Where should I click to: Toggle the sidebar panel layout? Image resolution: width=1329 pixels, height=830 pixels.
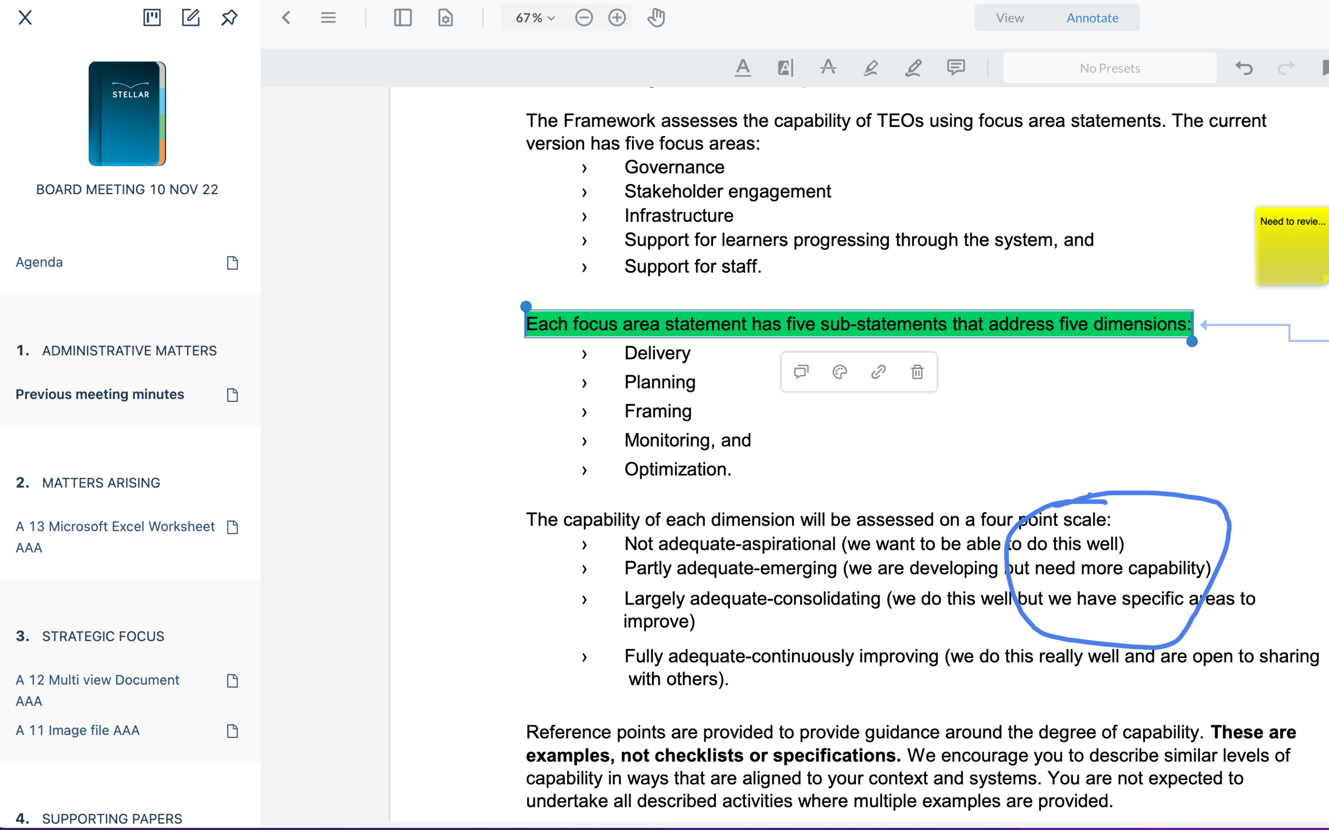(x=402, y=18)
